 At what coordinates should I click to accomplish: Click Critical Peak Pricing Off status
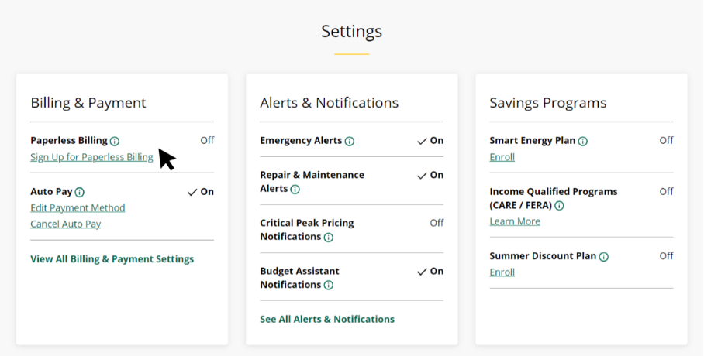pos(437,223)
